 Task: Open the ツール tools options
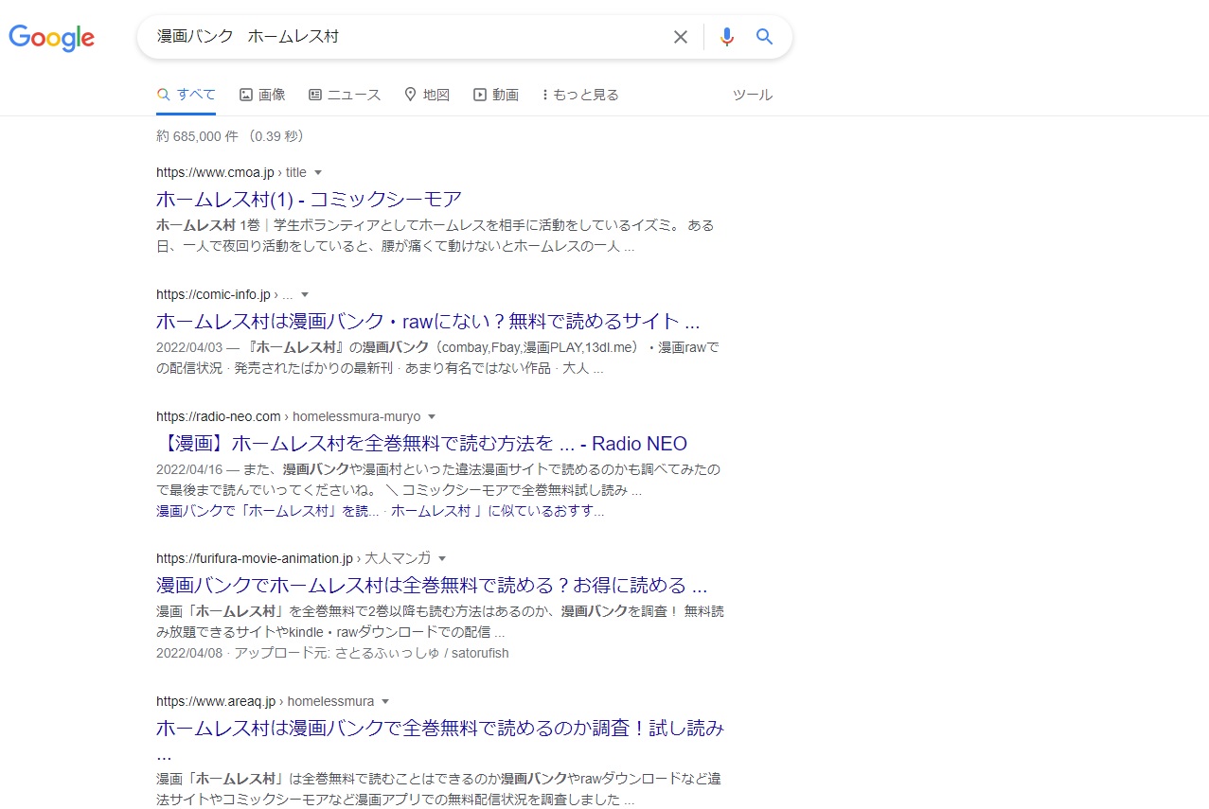[x=752, y=95]
